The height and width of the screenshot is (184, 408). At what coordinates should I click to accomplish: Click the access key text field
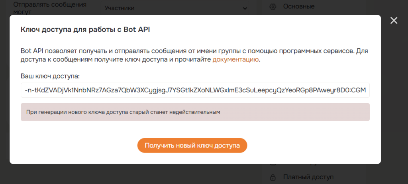pyautogui.click(x=195, y=90)
